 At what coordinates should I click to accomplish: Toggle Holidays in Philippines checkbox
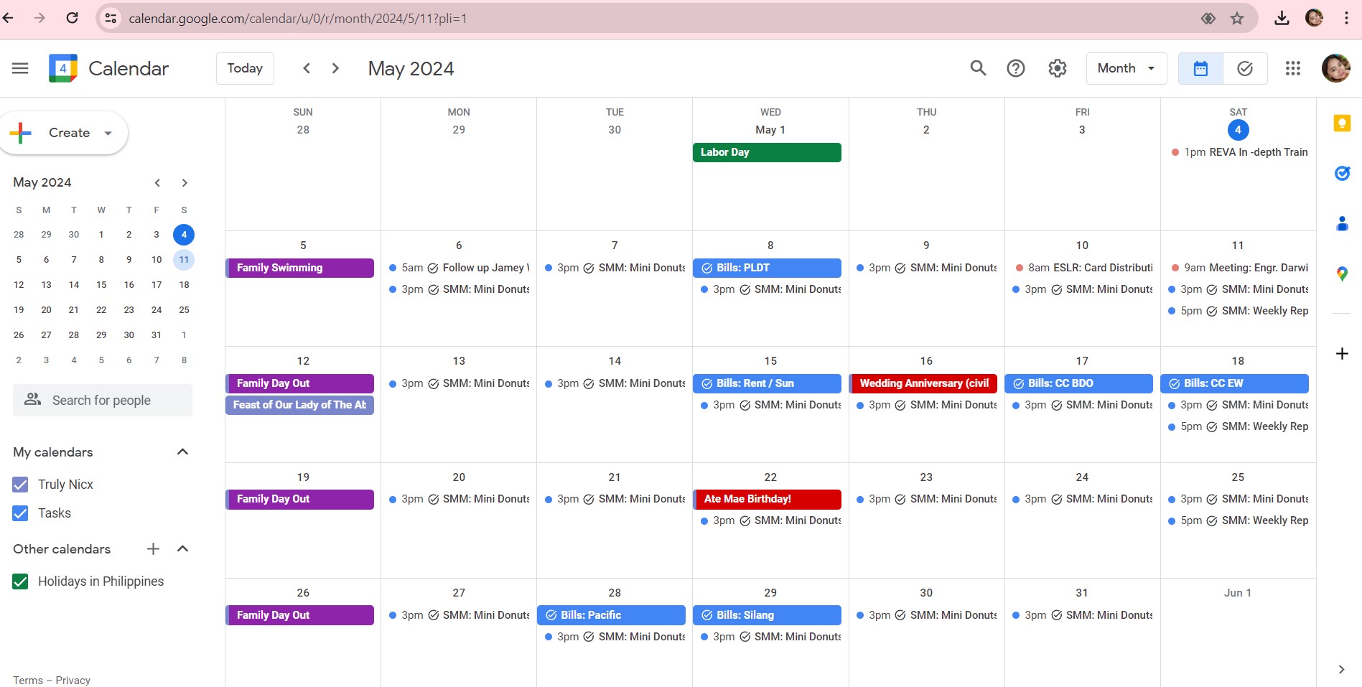point(20,581)
